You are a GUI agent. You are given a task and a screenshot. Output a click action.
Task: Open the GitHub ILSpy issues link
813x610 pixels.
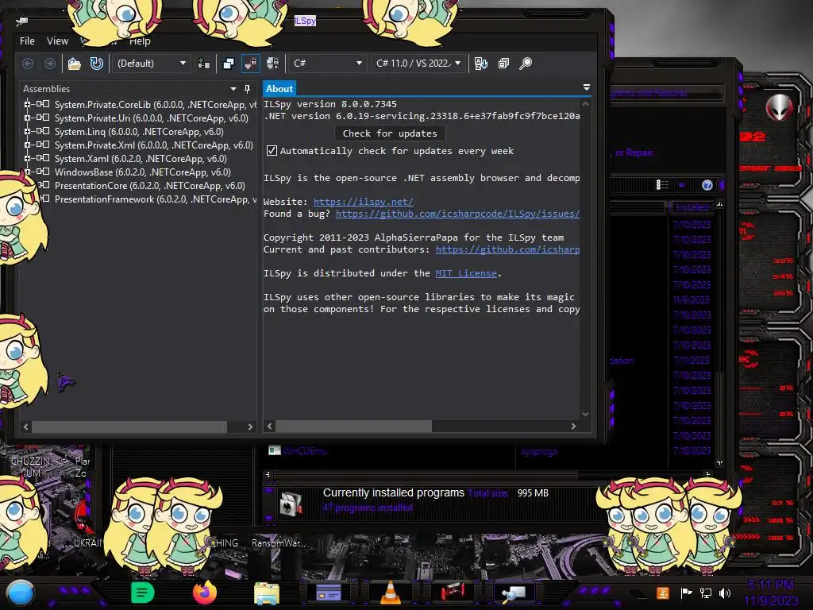[457, 214]
